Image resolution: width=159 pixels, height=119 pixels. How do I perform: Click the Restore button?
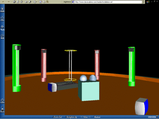click(x=97, y=117)
